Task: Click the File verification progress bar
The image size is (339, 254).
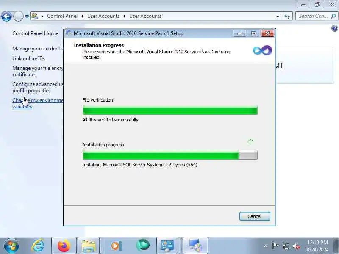Action: point(170,110)
